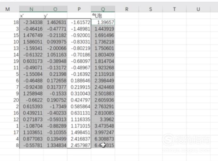This screenshot has height=161, width=218.
Task: Select the 气泡 header cell
Action: (103, 16)
